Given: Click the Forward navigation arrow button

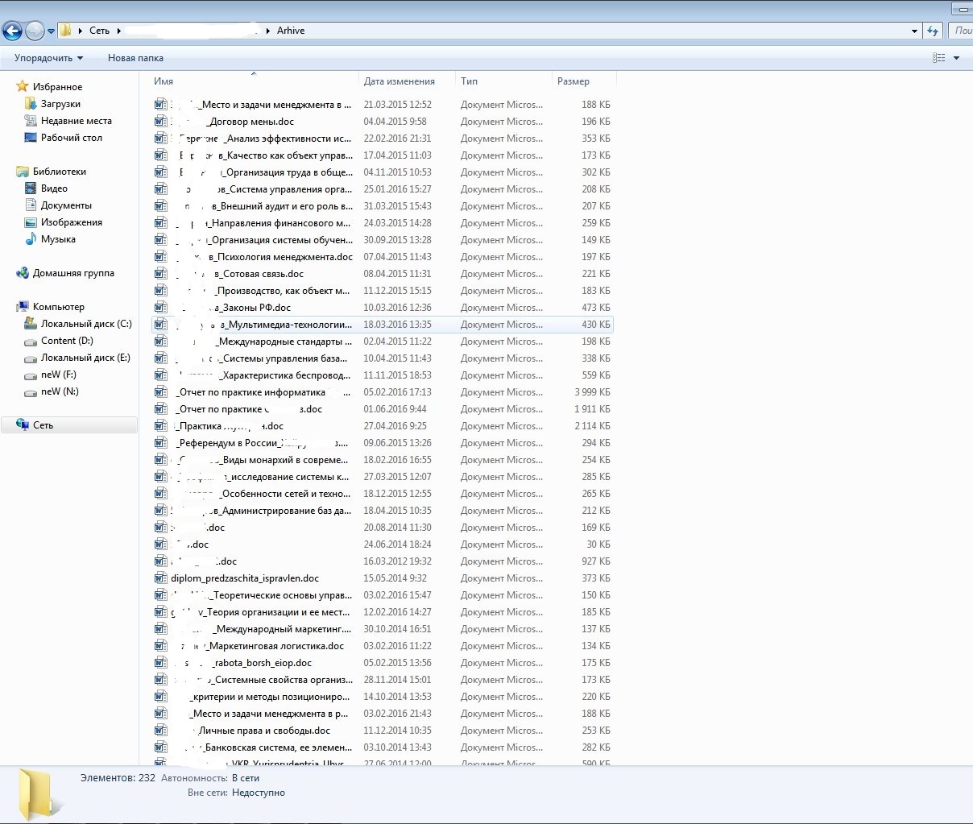Looking at the screenshot, I should [35, 31].
